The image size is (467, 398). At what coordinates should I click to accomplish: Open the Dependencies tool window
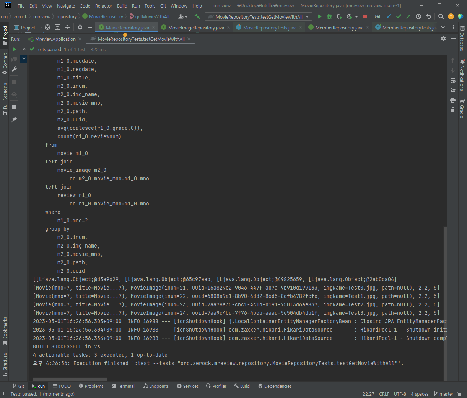275,386
